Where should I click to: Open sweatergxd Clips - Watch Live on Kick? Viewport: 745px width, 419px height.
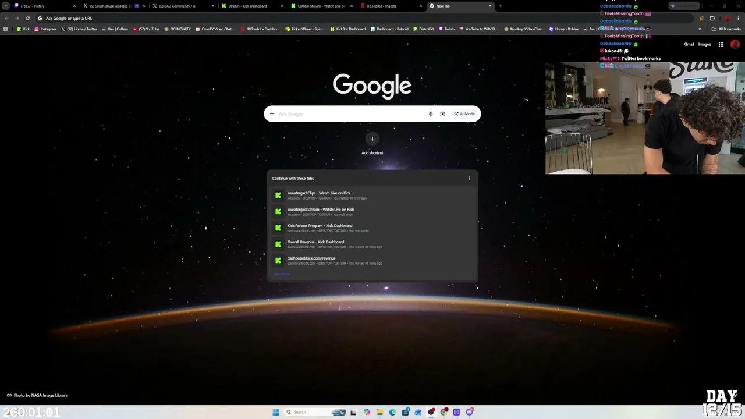[372, 196]
